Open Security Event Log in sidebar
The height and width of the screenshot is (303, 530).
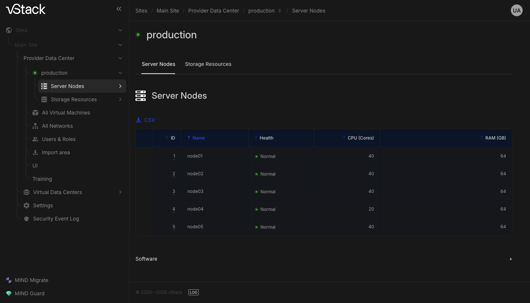tap(56, 219)
